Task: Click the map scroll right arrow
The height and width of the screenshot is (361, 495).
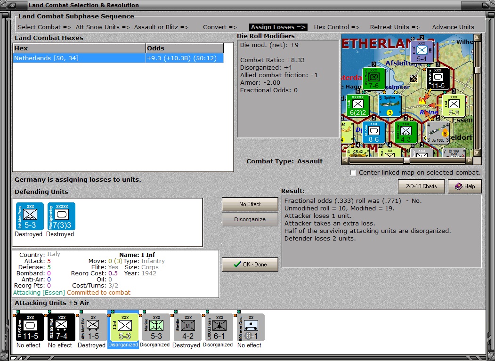Action: (x=469, y=160)
